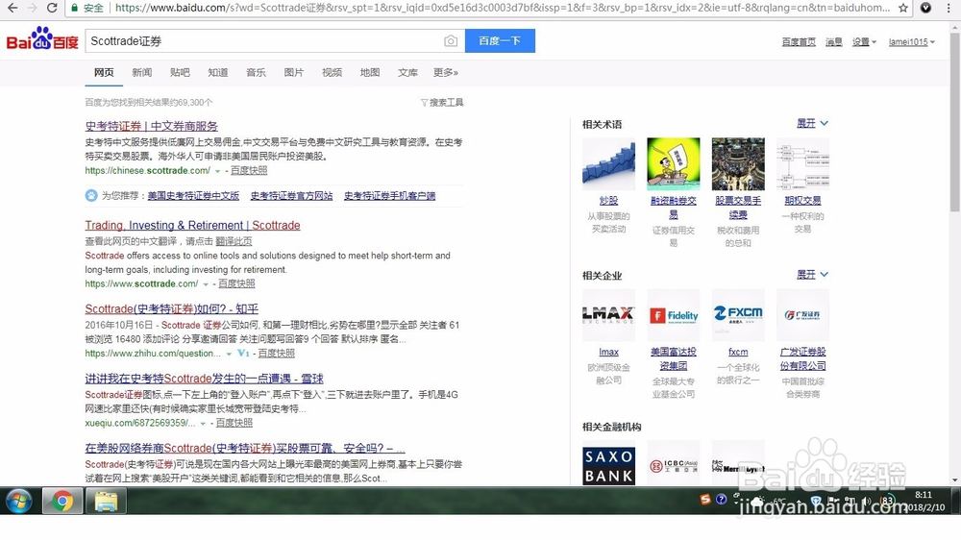Click the 百度首页 link
The height and width of the screenshot is (540, 961).
(x=799, y=41)
